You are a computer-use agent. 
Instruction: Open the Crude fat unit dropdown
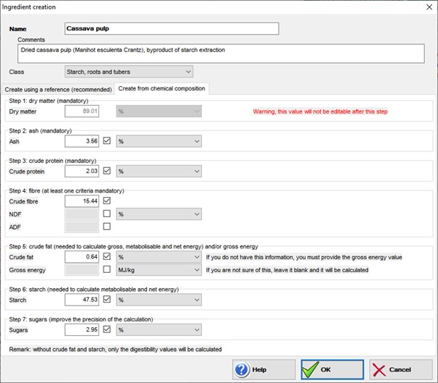[x=159, y=257]
